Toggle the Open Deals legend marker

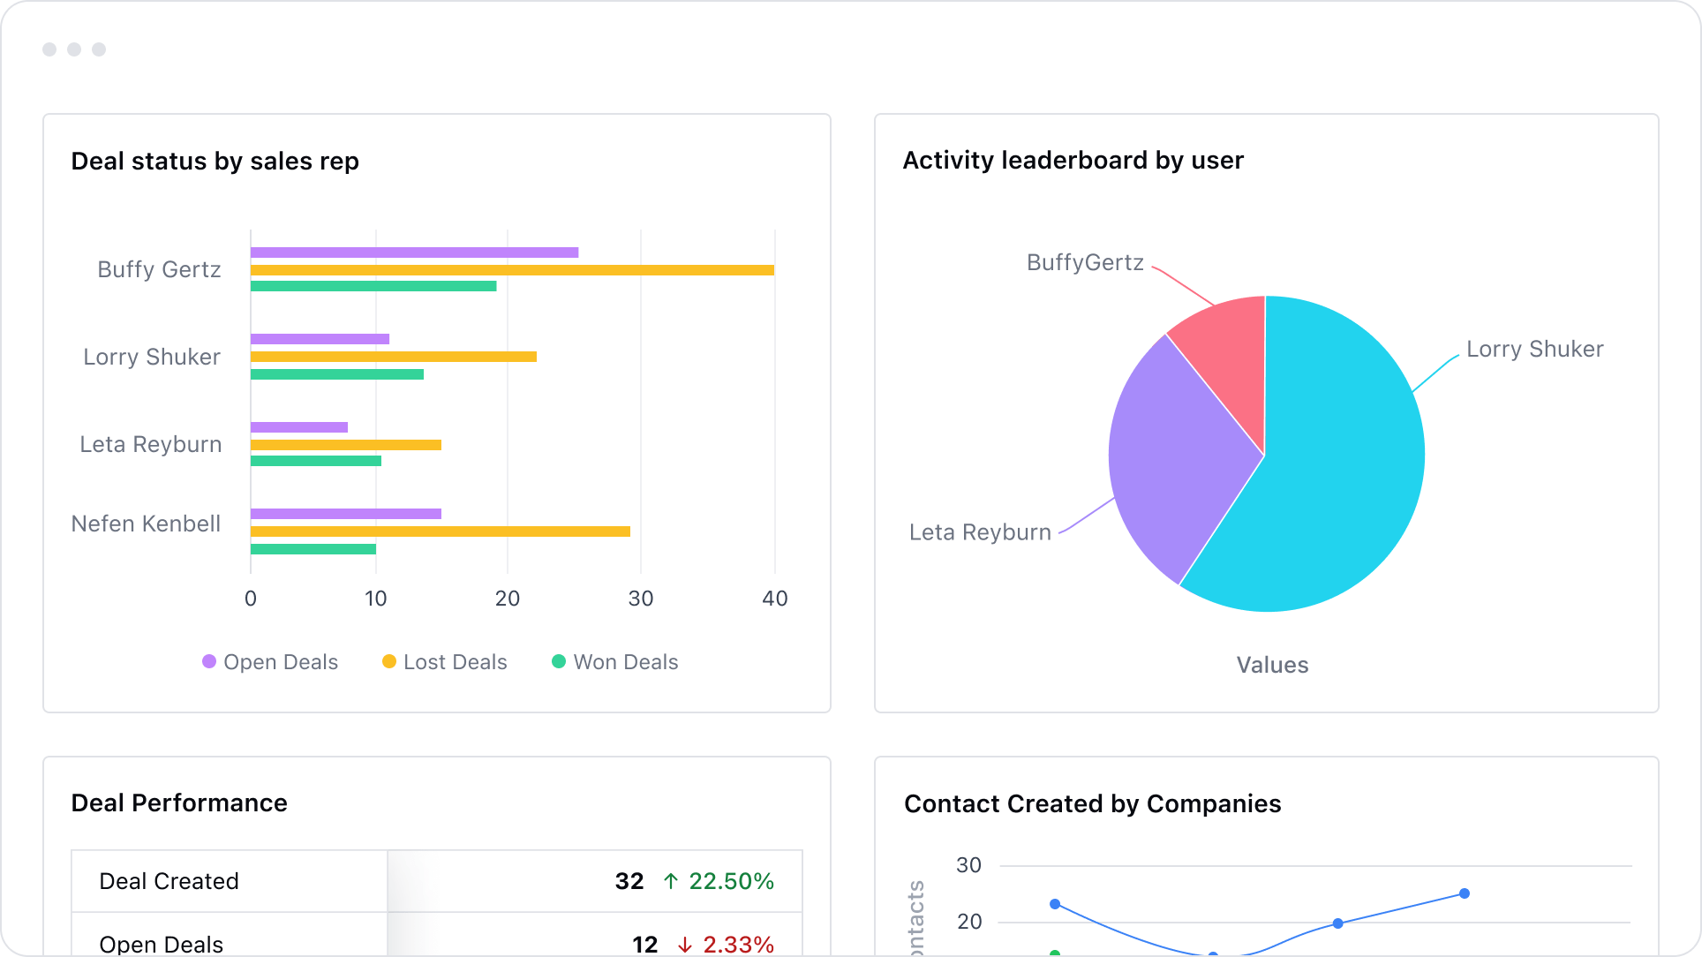click(209, 661)
